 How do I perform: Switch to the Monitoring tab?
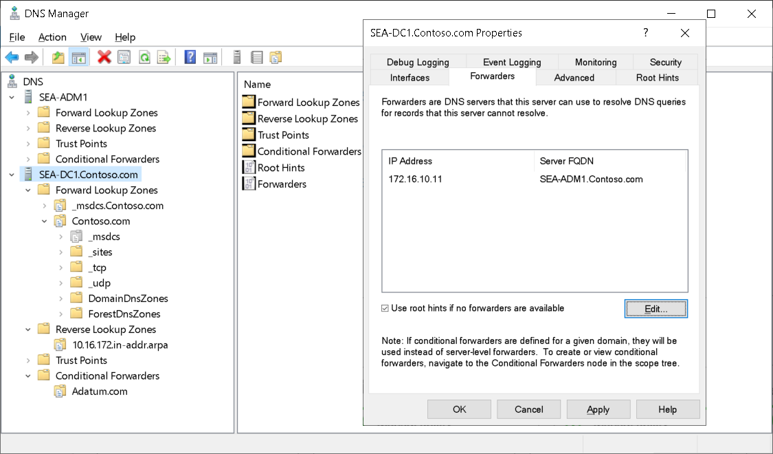(x=594, y=62)
